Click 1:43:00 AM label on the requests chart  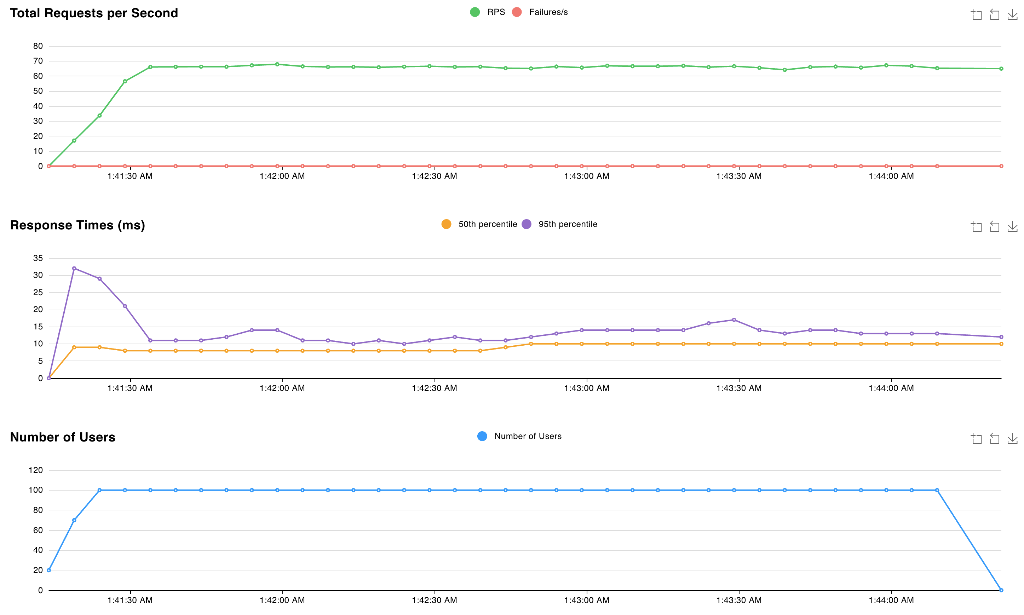(586, 176)
